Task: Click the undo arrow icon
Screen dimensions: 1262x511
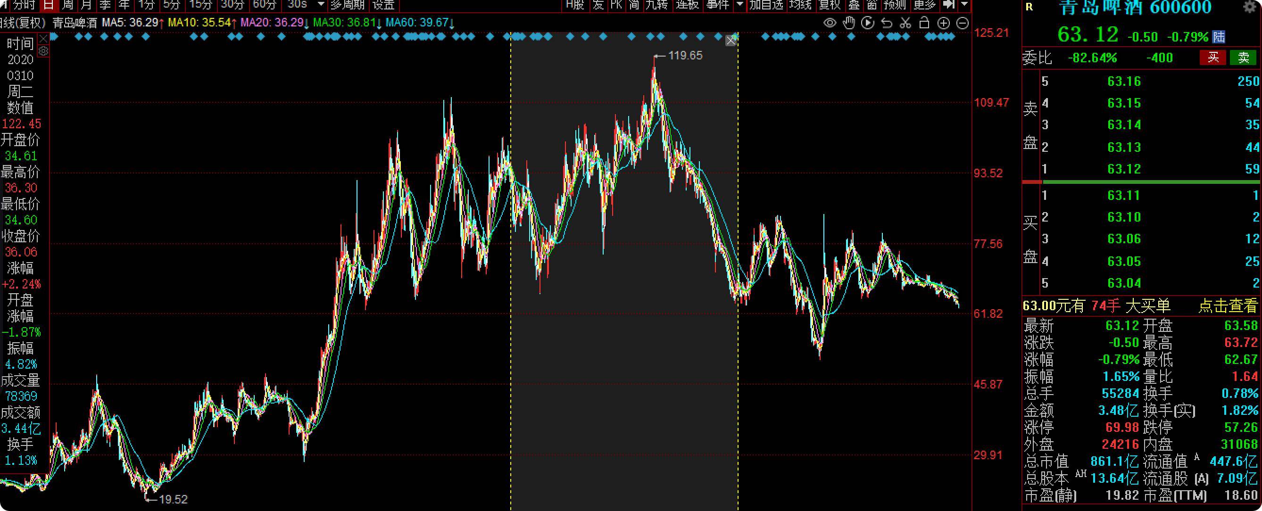Action: [886, 23]
